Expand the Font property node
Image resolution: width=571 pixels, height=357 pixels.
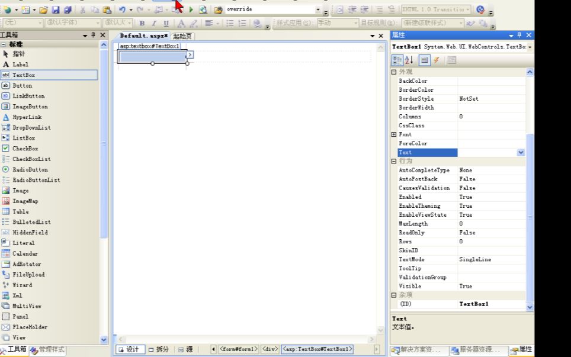[x=394, y=134]
